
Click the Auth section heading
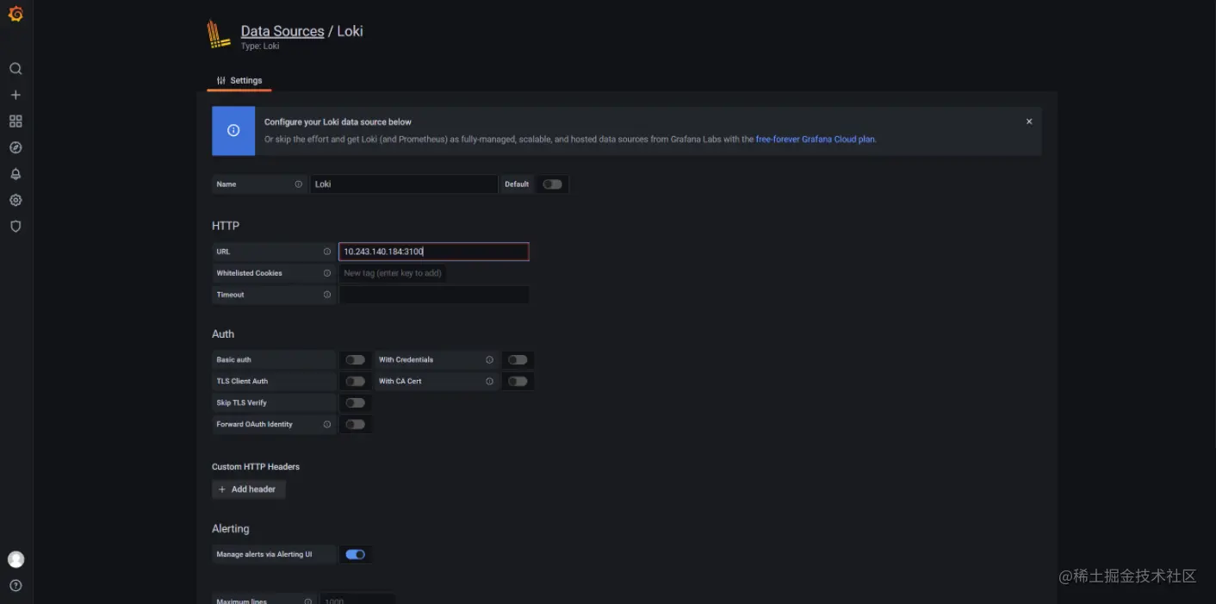(223, 334)
